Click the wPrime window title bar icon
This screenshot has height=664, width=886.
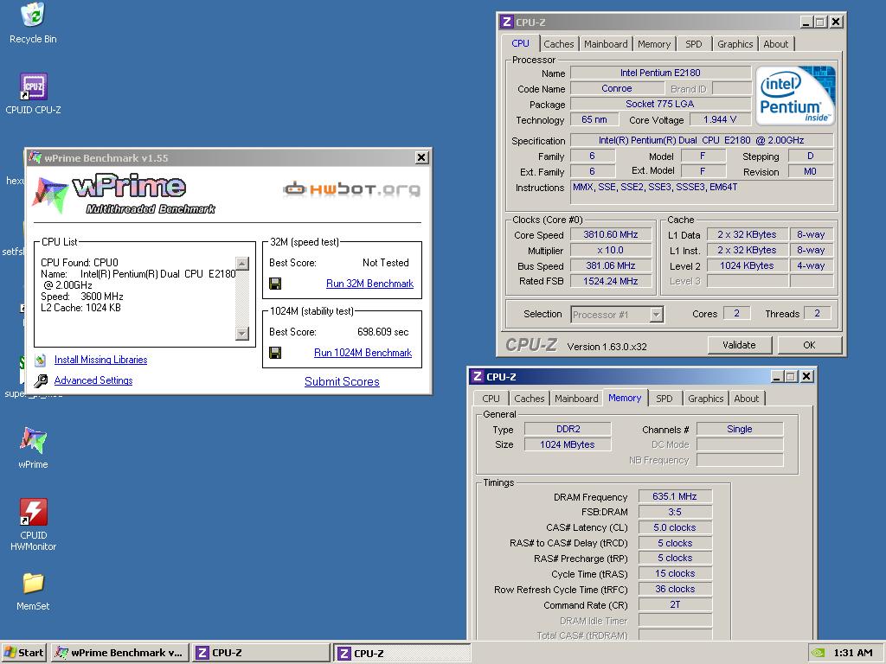pos(35,157)
